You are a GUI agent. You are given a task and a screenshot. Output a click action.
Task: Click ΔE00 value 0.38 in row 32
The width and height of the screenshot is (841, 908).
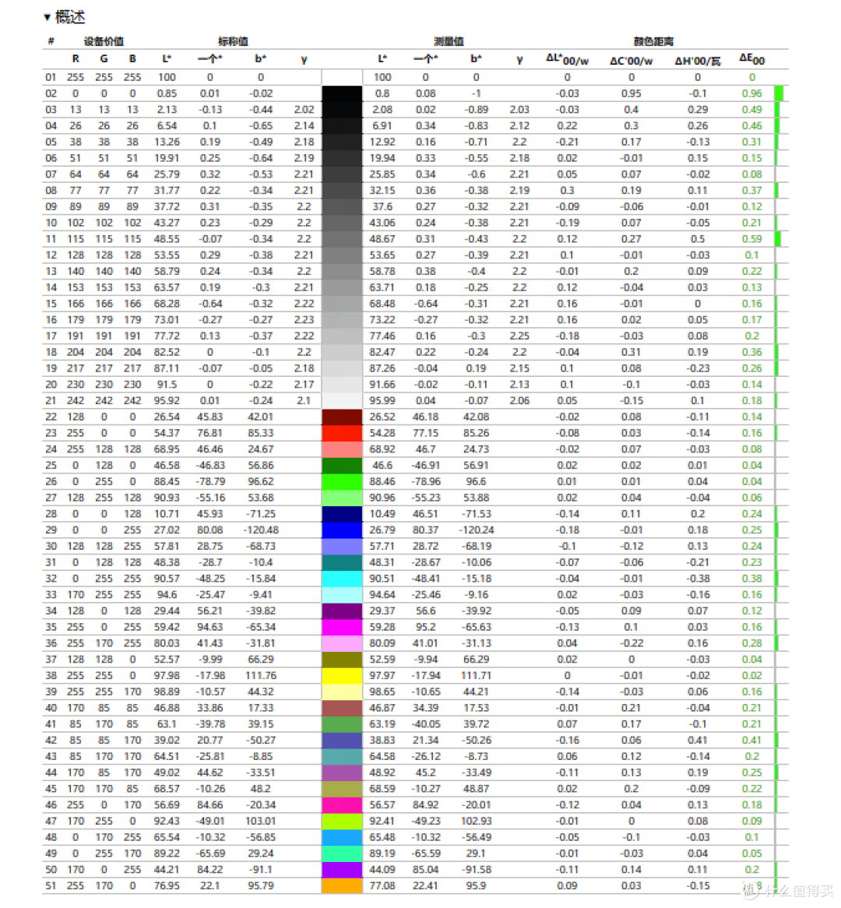coord(751,579)
